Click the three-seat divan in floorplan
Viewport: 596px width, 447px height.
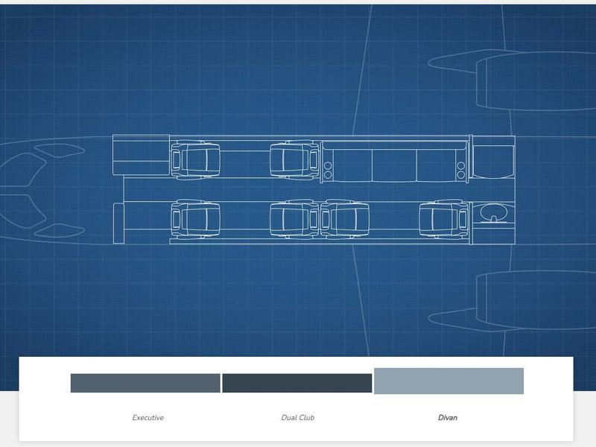point(395,162)
